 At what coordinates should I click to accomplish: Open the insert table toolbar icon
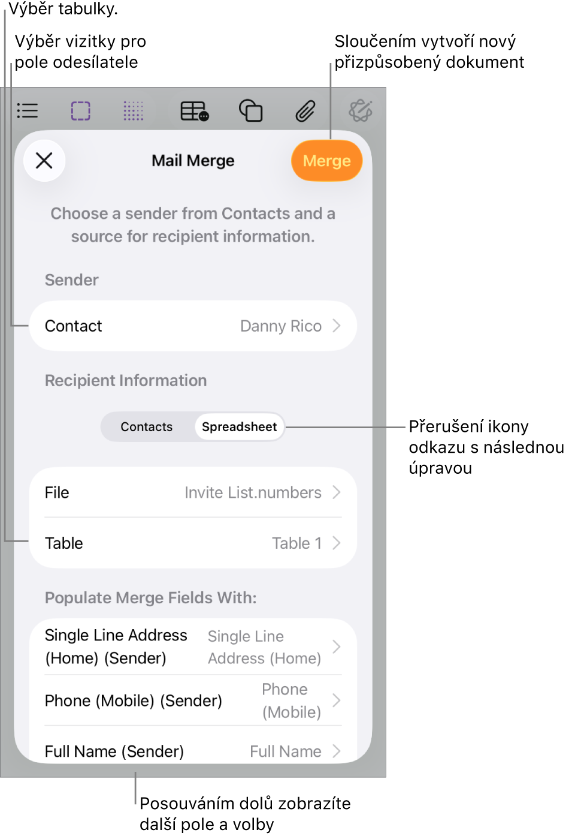(x=195, y=111)
